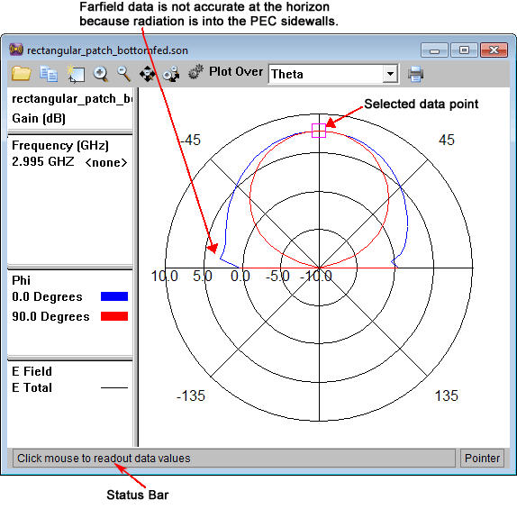Click the Theta combo box field
This screenshot has height=509, width=517.
pyautogui.click(x=333, y=74)
